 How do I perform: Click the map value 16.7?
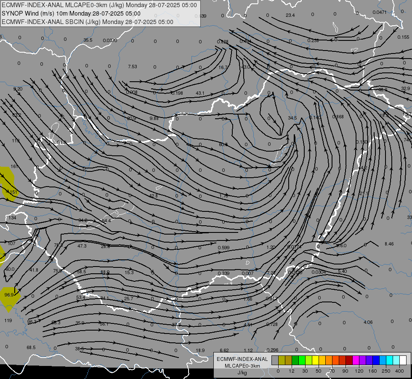pos(223,67)
